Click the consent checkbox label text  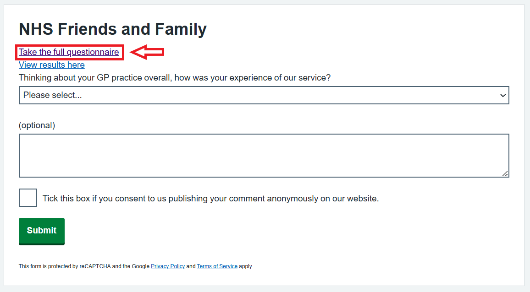[210, 199]
